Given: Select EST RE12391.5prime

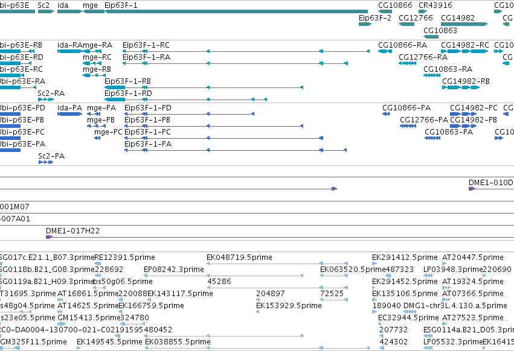Looking at the screenshot, I should pyautogui.click(x=124, y=258).
